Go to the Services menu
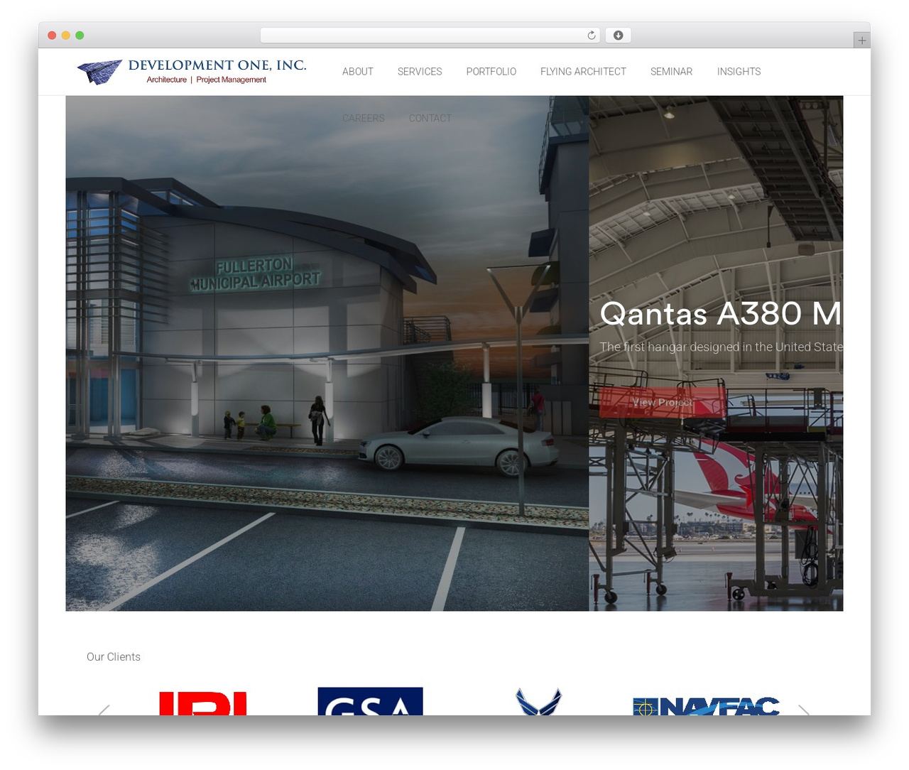 [x=420, y=72]
